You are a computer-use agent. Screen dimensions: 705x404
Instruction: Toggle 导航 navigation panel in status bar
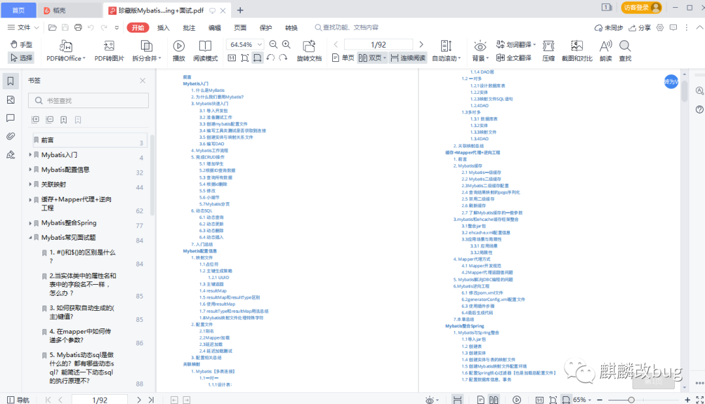(18, 399)
